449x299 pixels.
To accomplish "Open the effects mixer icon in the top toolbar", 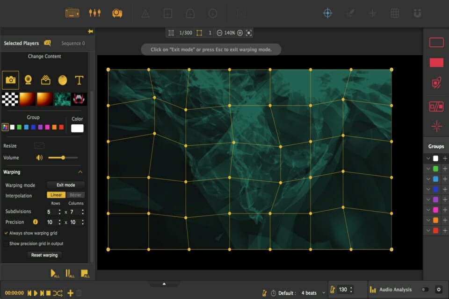I will pos(95,13).
